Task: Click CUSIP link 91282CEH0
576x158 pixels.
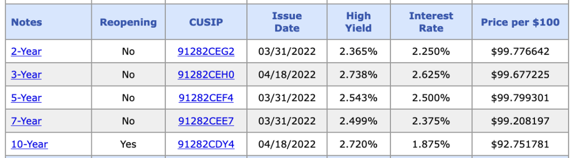Action: (206, 75)
